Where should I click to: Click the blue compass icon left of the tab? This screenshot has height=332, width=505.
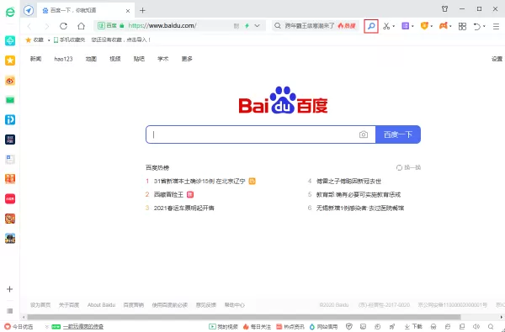pos(29,10)
